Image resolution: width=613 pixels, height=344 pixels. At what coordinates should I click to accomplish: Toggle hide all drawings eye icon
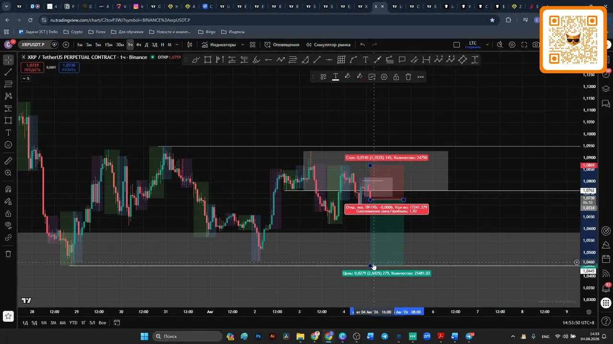point(8,226)
